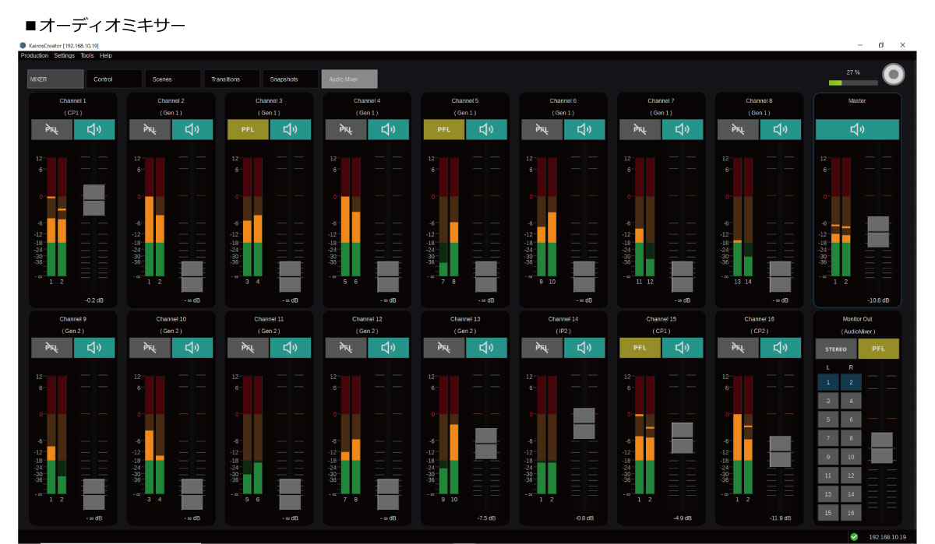
Task: Mute Channel 1 with its speaker icon
Action: point(94,130)
